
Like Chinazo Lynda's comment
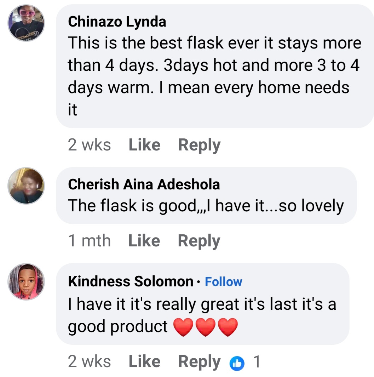(x=144, y=145)
